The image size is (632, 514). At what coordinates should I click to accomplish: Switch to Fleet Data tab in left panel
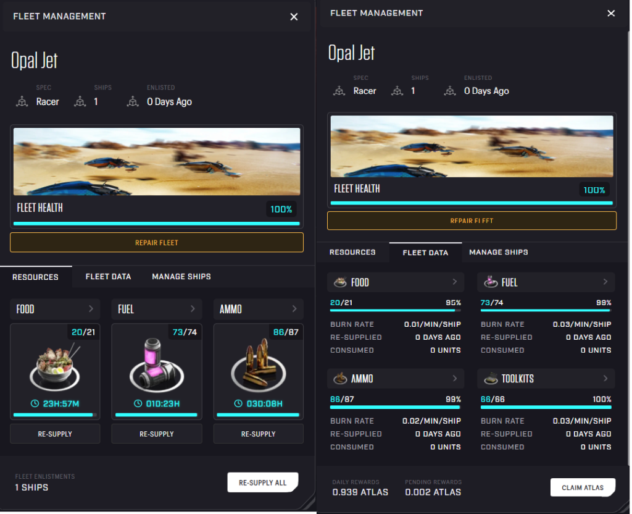pyautogui.click(x=108, y=277)
